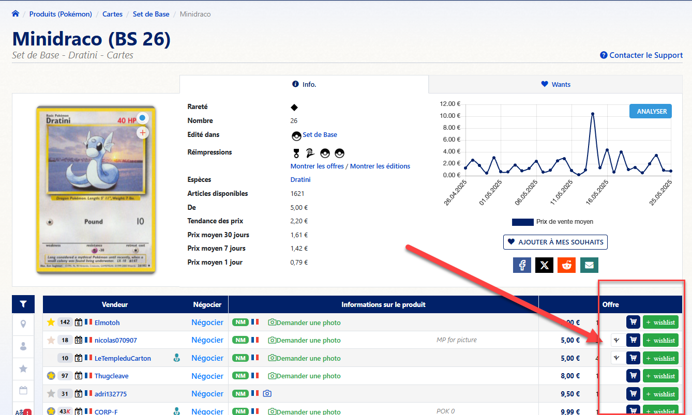Screen dimensions: 692x415
Task: Click the email share icon
Action: tap(589, 265)
